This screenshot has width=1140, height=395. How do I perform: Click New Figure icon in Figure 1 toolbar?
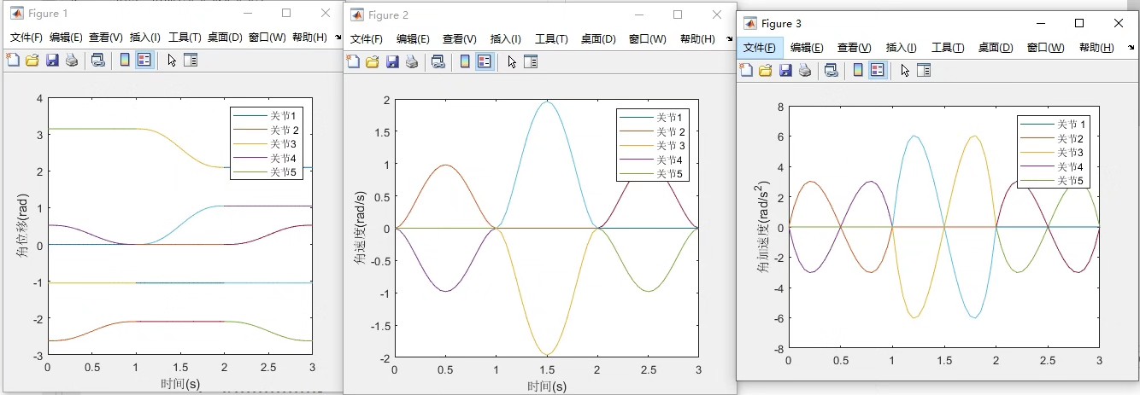13,60
